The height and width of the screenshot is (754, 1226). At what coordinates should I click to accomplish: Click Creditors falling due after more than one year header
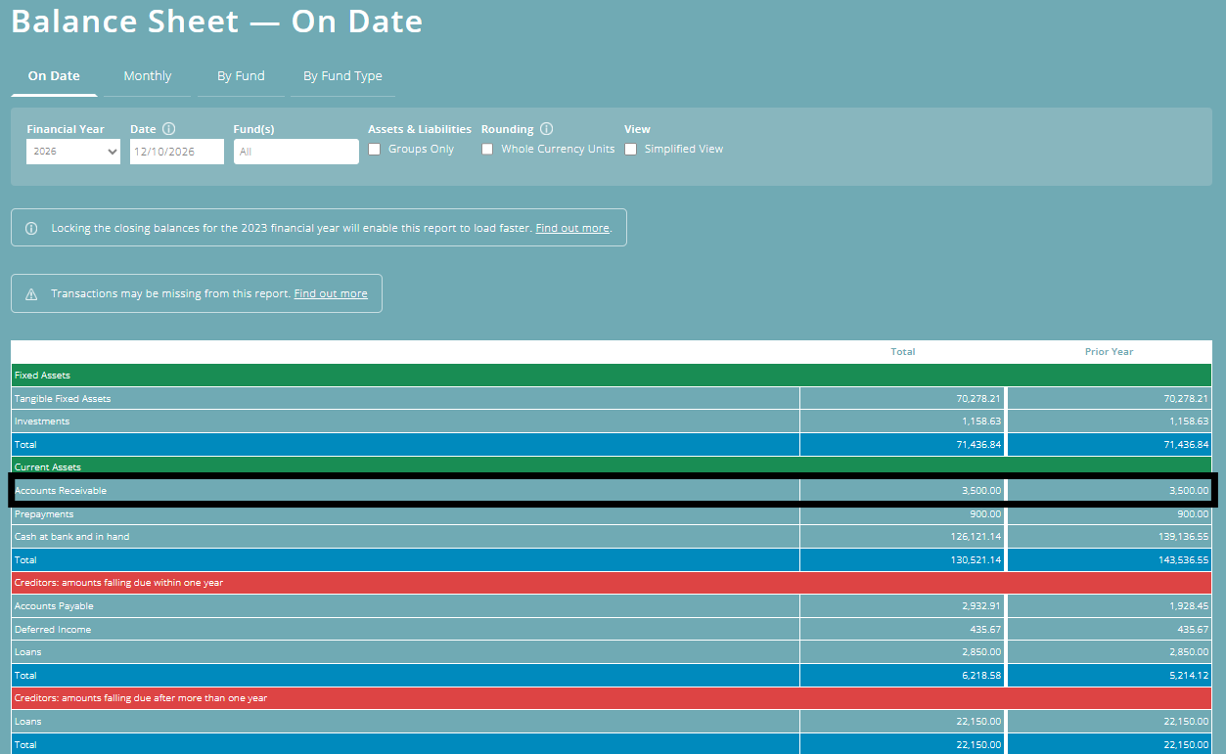(612, 698)
